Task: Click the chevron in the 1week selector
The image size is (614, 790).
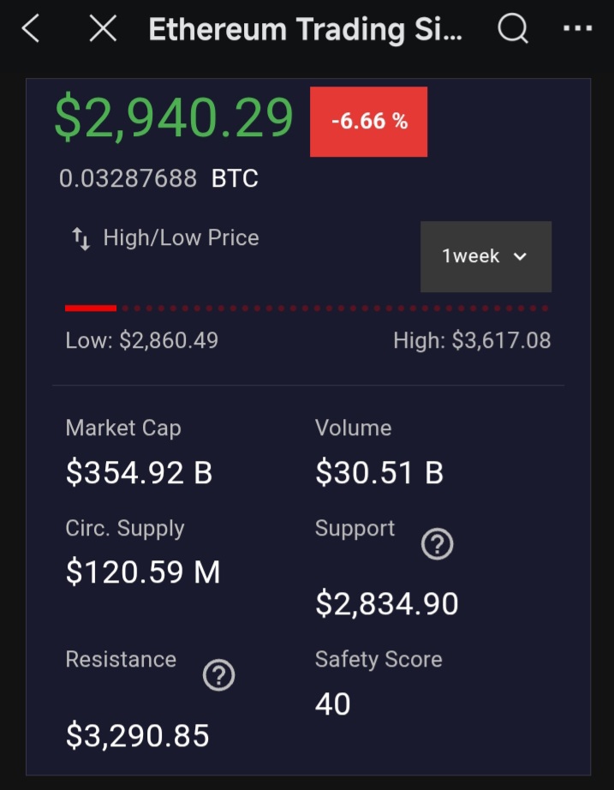Action: tap(520, 256)
